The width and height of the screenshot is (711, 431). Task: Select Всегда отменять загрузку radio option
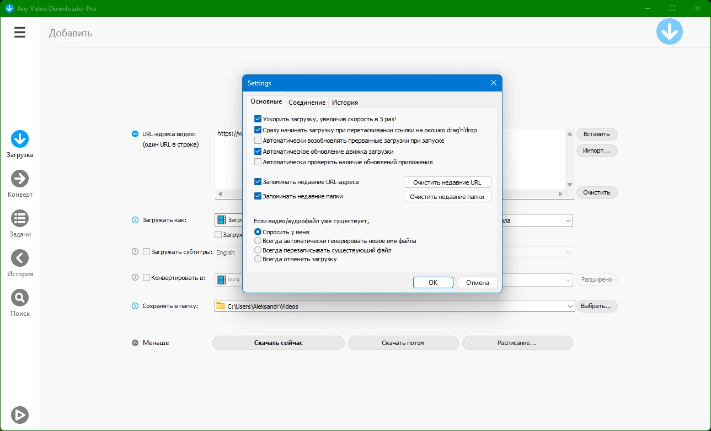point(258,259)
